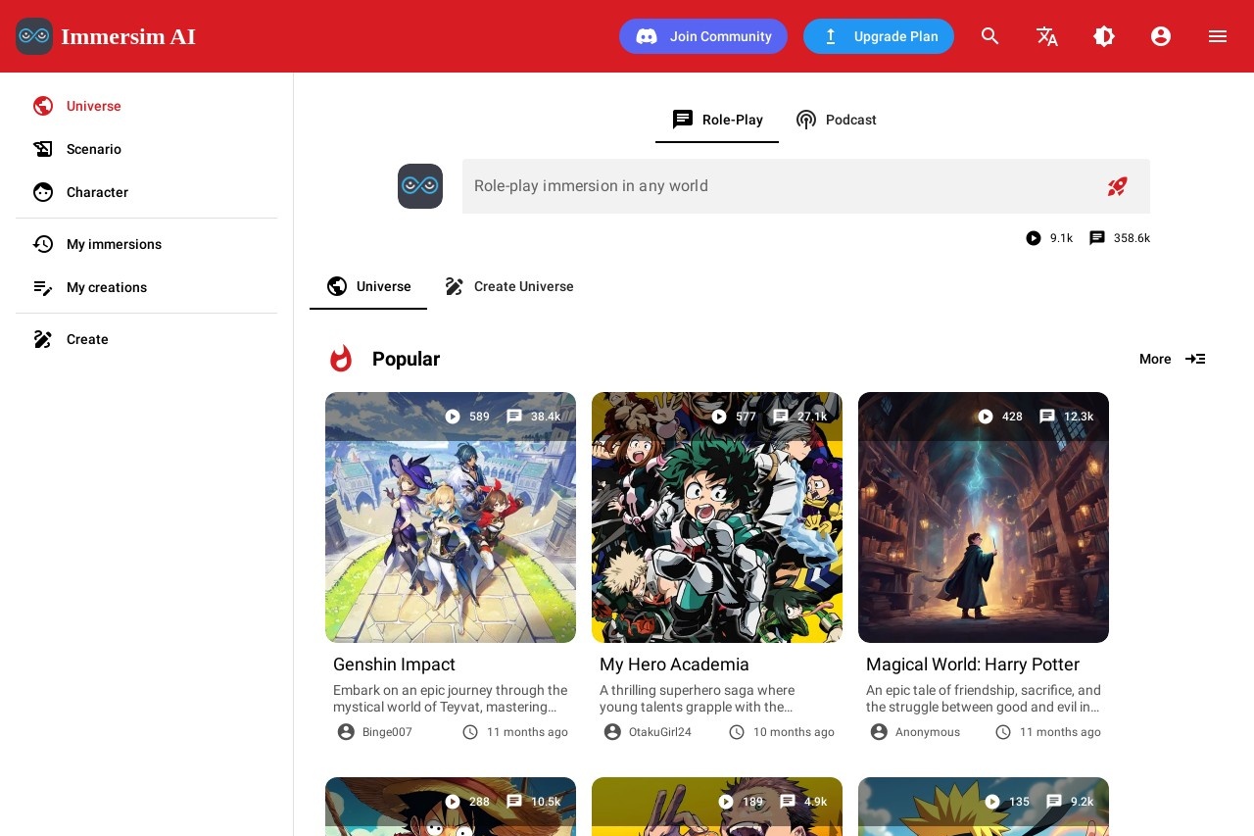1254x836 pixels.
Task: Click Magical World: Harry Potter title
Action: click(973, 664)
